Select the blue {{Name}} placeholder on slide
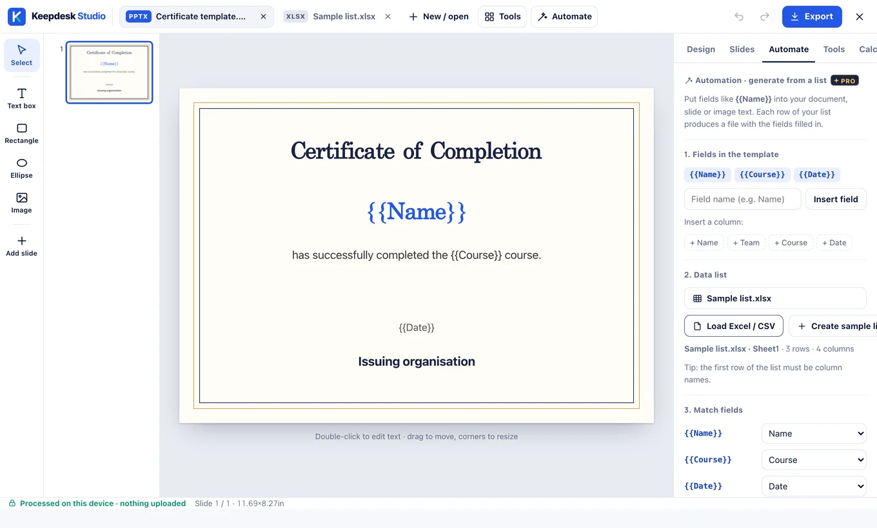Image resolution: width=877 pixels, height=528 pixels. tap(416, 212)
